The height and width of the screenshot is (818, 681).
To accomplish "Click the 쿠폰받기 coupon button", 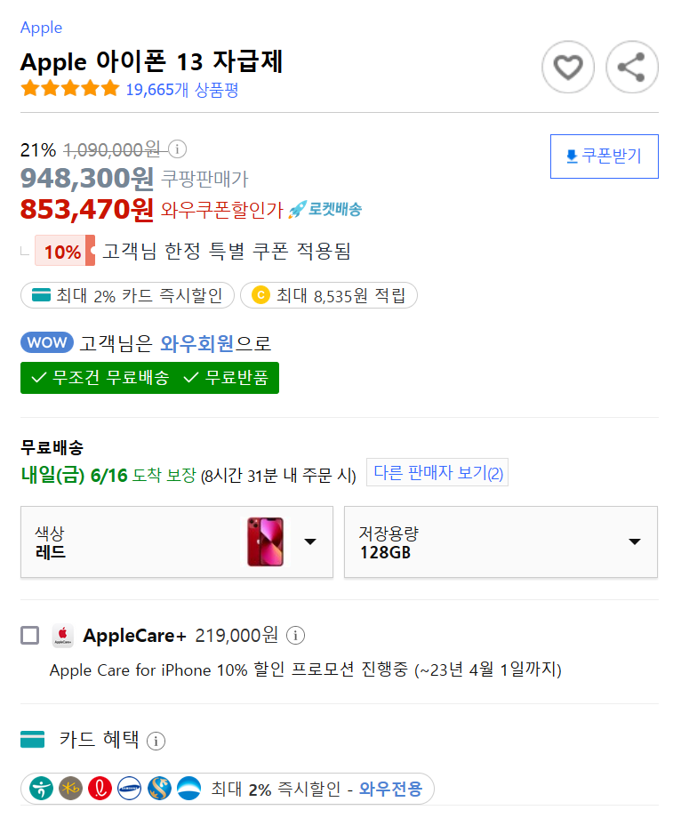I will click(x=605, y=156).
